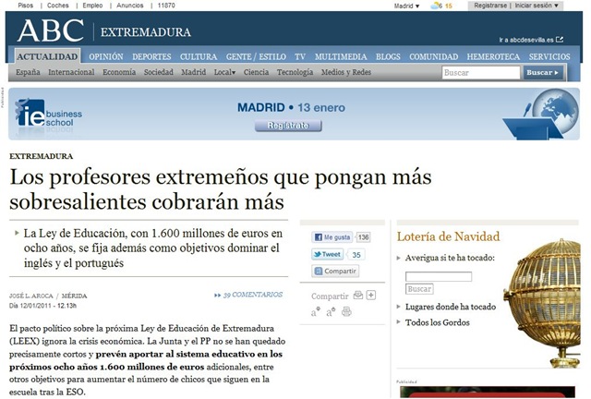Click the Lotería de Navidad heading

[x=448, y=236]
